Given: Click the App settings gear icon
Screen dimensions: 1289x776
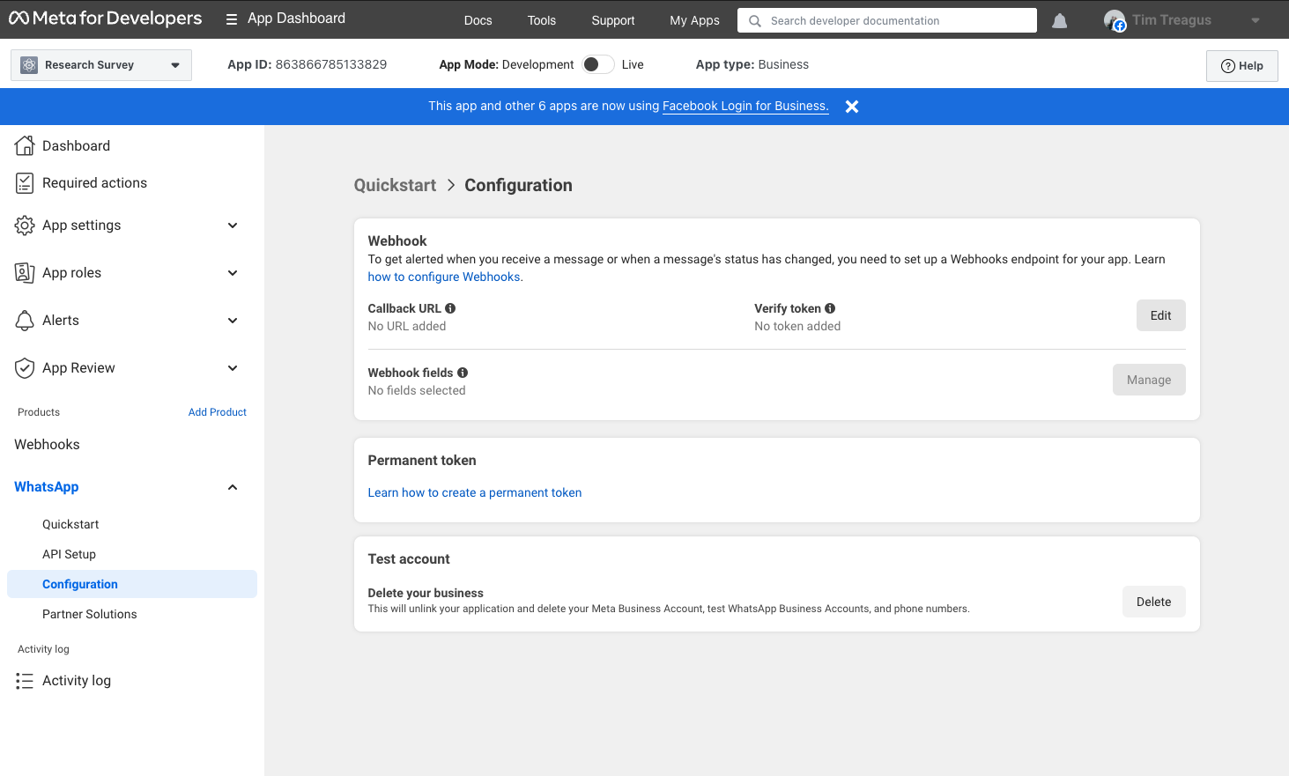Looking at the screenshot, I should (x=25, y=225).
